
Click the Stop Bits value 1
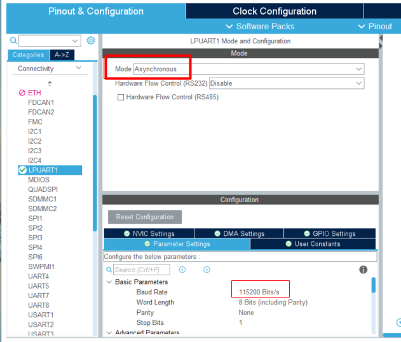click(240, 323)
